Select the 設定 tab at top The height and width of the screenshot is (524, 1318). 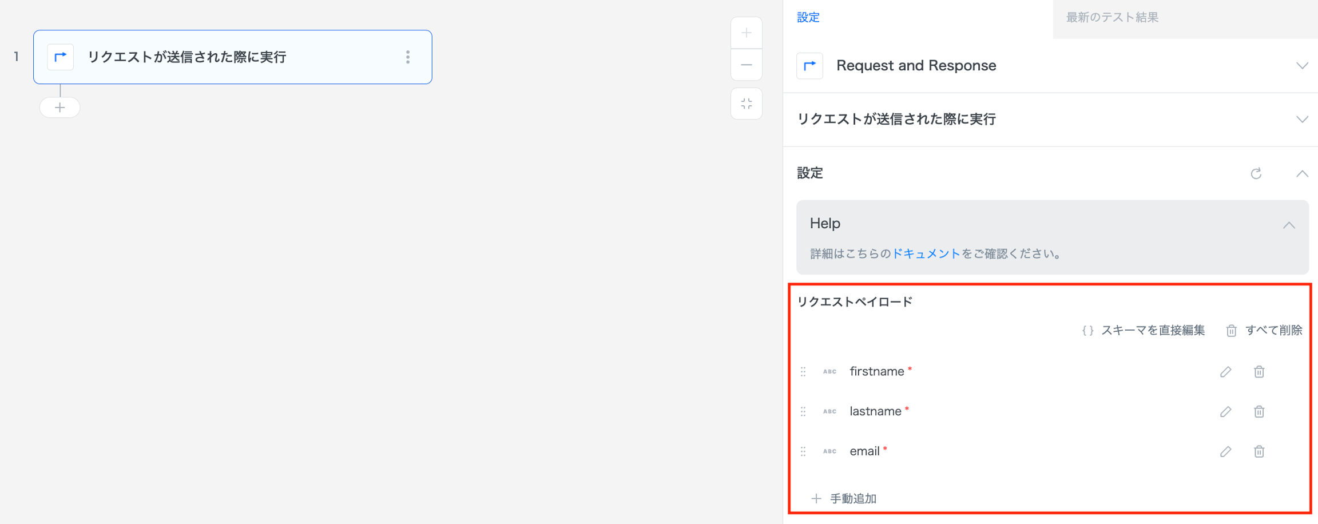(808, 18)
